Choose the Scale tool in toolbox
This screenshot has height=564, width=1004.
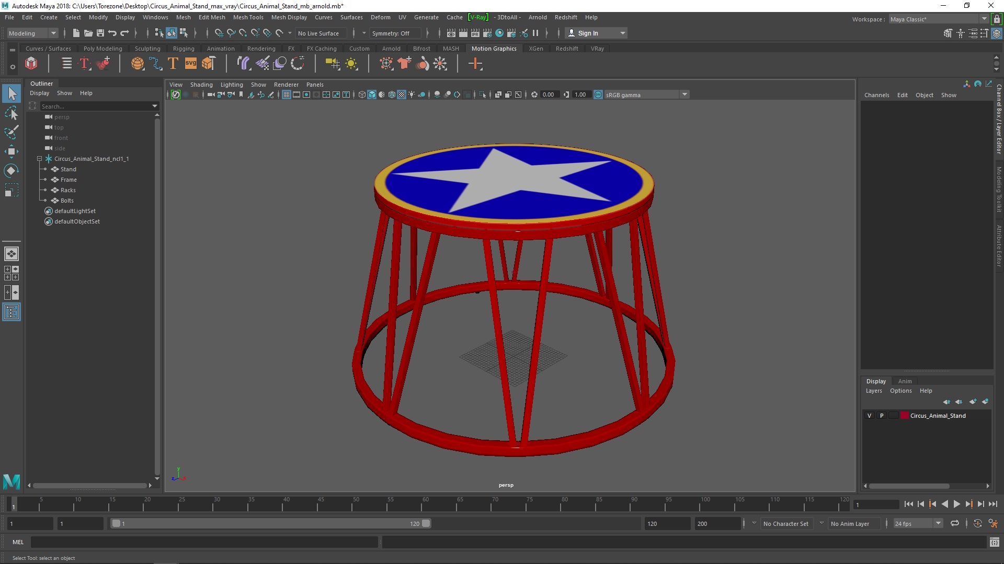point(12,190)
